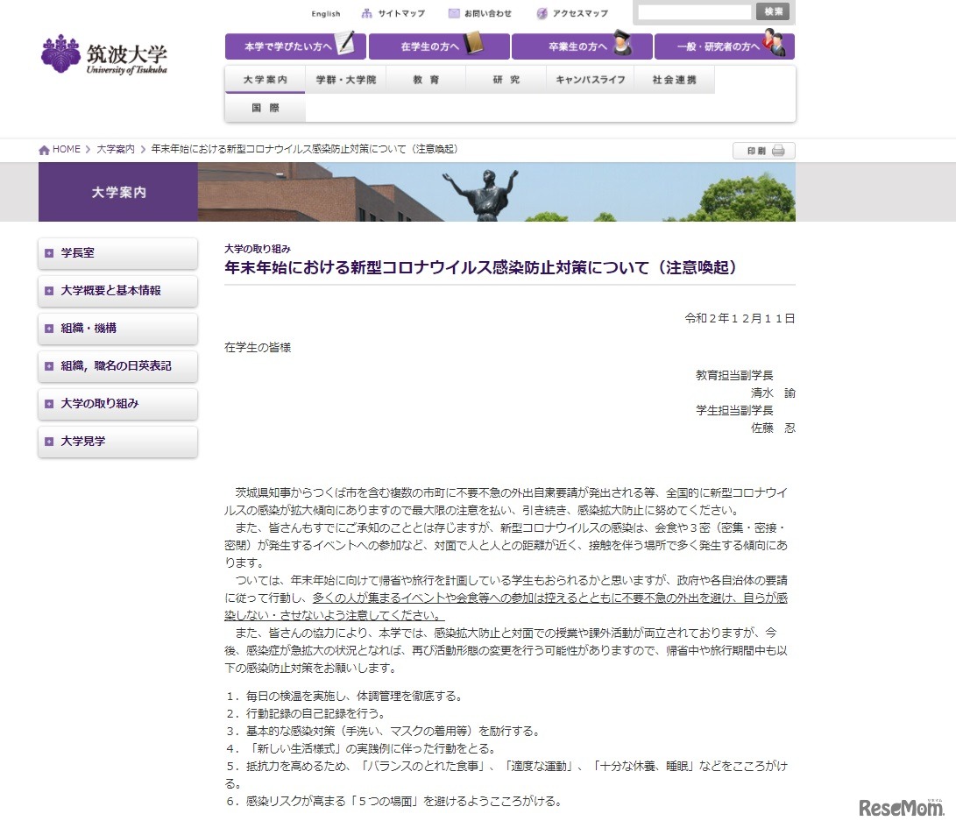This screenshot has height=828, width=956.
Task: Click the graduate icon on 卒業生の方へ
Action: (x=621, y=44)
